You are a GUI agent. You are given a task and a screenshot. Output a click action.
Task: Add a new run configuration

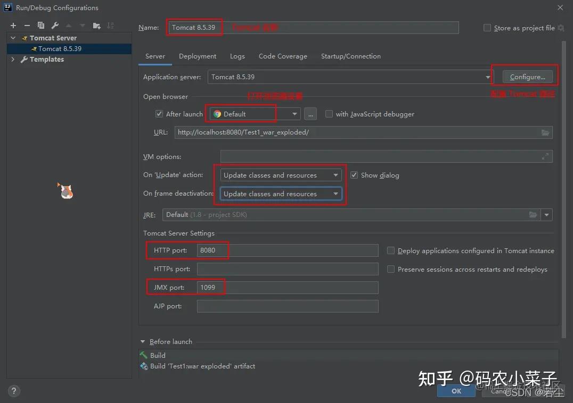pyautogui.click(x=13, y=25)
